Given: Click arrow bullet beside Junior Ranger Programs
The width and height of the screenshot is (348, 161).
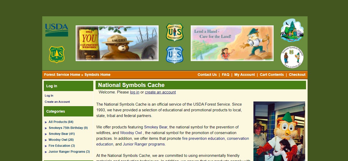Looking at the screenshot, I should coord(46,152).
